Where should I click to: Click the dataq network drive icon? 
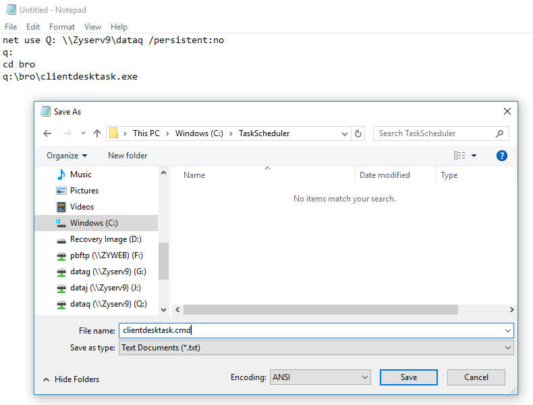(61, 305)
